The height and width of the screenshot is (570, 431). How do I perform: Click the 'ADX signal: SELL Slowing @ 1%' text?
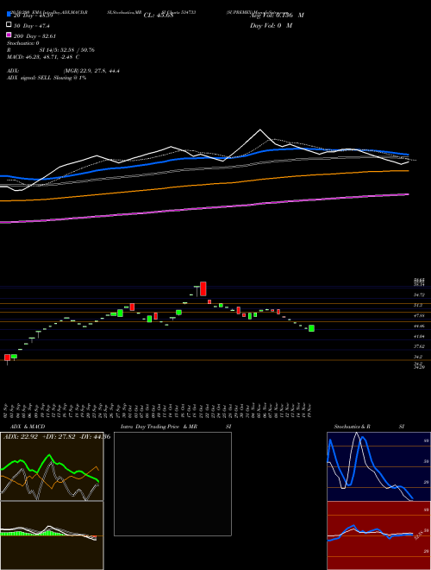click(47, 78)
